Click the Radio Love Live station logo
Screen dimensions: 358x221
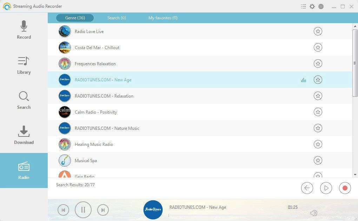65,31
